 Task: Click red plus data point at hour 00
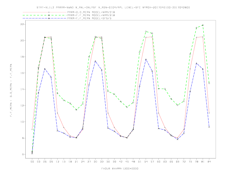32,129
